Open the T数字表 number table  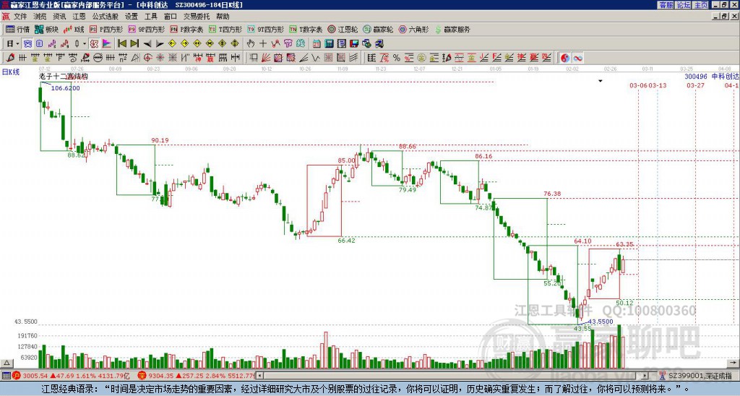pyautogui.click(x=306, y=29)
